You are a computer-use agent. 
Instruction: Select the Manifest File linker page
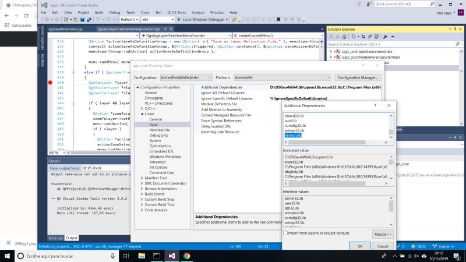click(160, 130)
